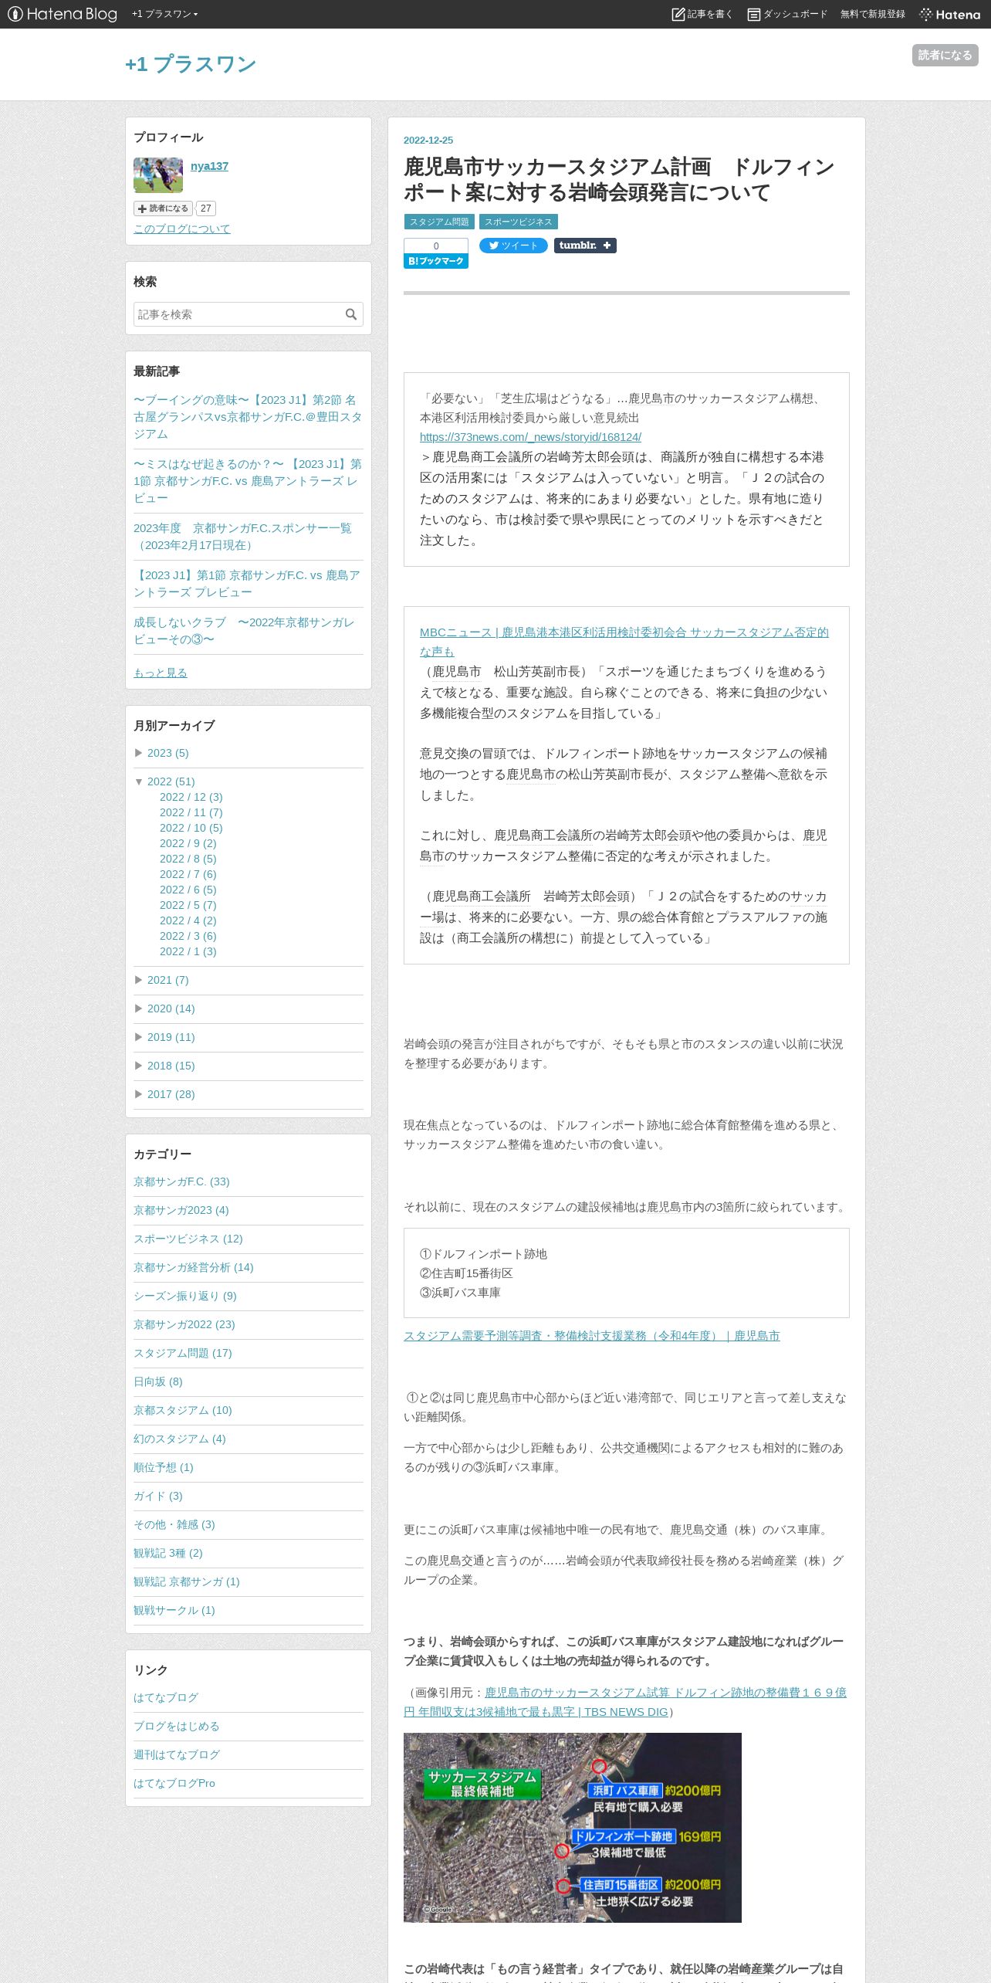Screen dimensions: 991x1983
Task: Open the 観戦サークル (1) category
Action: pyautogui.click(x=174, y=1610)
